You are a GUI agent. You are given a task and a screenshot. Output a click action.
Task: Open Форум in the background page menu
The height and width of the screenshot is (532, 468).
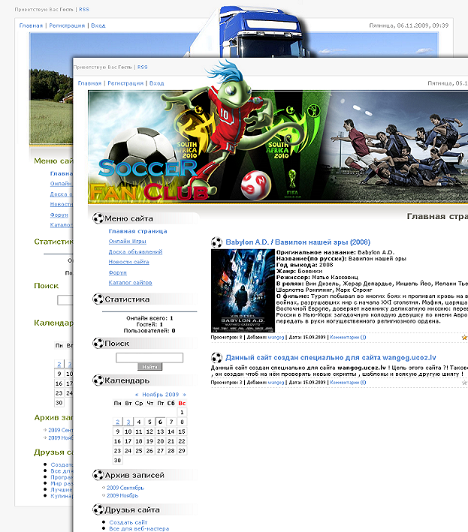59,215
